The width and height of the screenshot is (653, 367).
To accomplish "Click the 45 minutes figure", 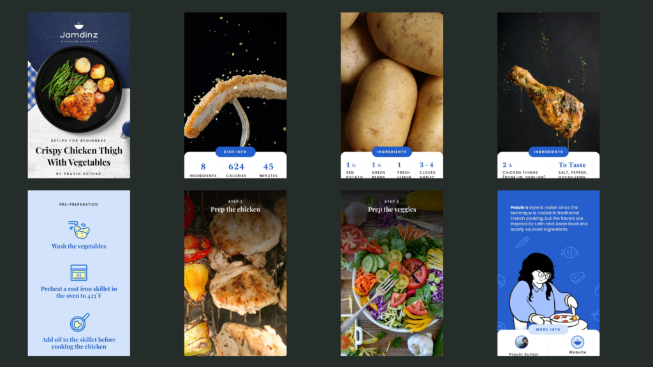I will point(268,166).
